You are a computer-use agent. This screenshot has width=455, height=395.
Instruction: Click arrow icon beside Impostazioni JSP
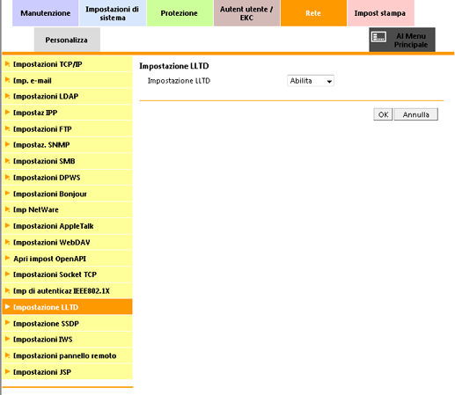[x=8, y=371]
